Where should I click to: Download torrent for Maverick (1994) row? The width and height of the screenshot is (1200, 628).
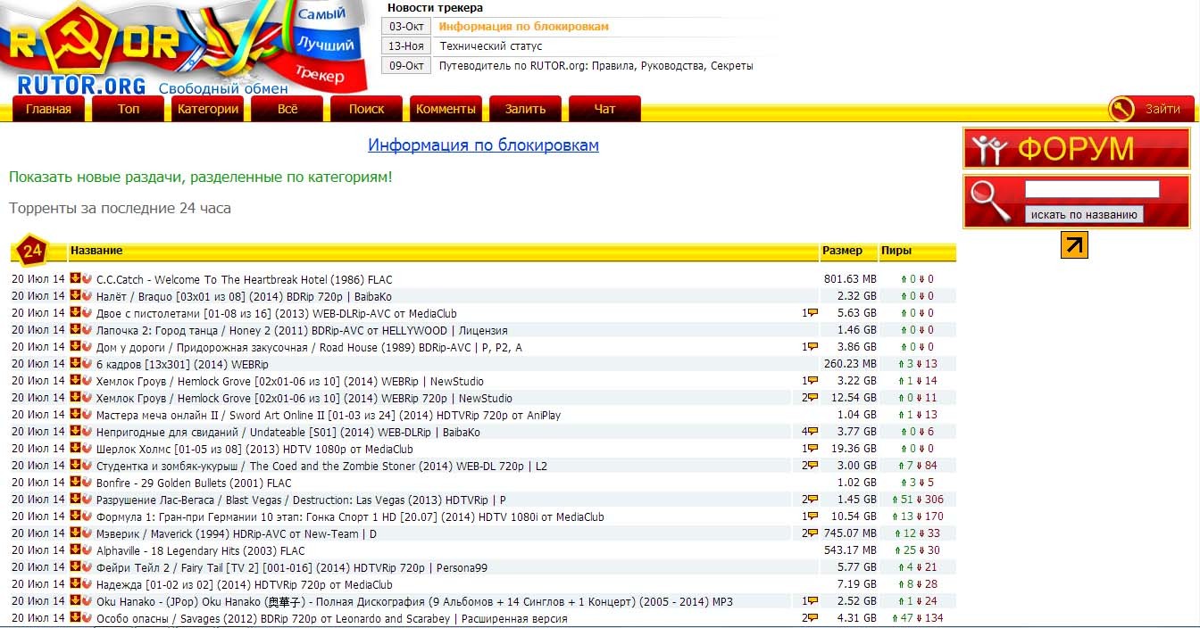[x=76, y=533]
